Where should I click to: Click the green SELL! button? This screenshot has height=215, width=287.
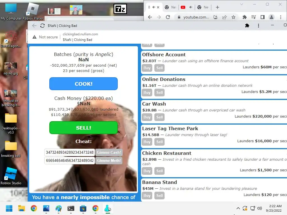[84, 128]
